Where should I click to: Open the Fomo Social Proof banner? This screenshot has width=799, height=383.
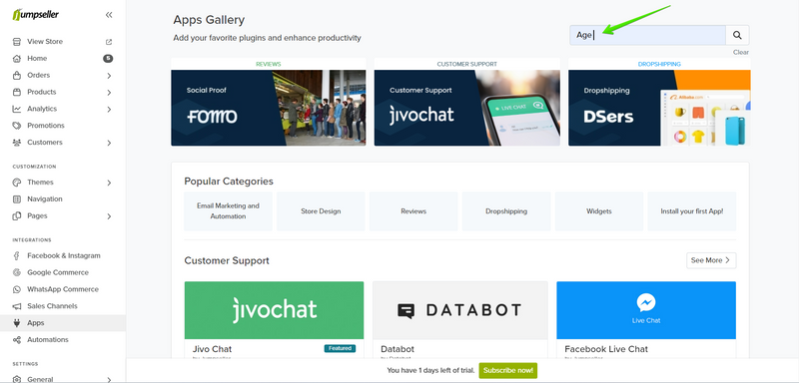click(268, 108)
